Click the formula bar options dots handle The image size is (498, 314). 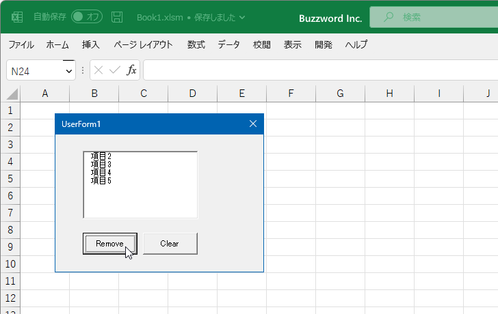83,70
